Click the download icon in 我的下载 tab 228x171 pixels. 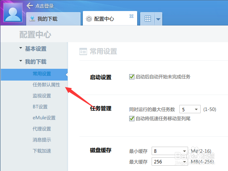[x=32, y=19]
